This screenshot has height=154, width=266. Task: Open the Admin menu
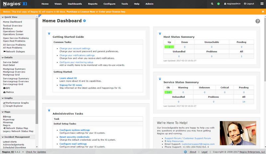coord(149,4)
